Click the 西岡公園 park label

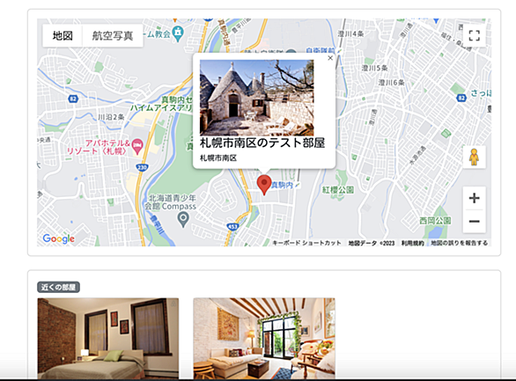(x=435, y=221)
